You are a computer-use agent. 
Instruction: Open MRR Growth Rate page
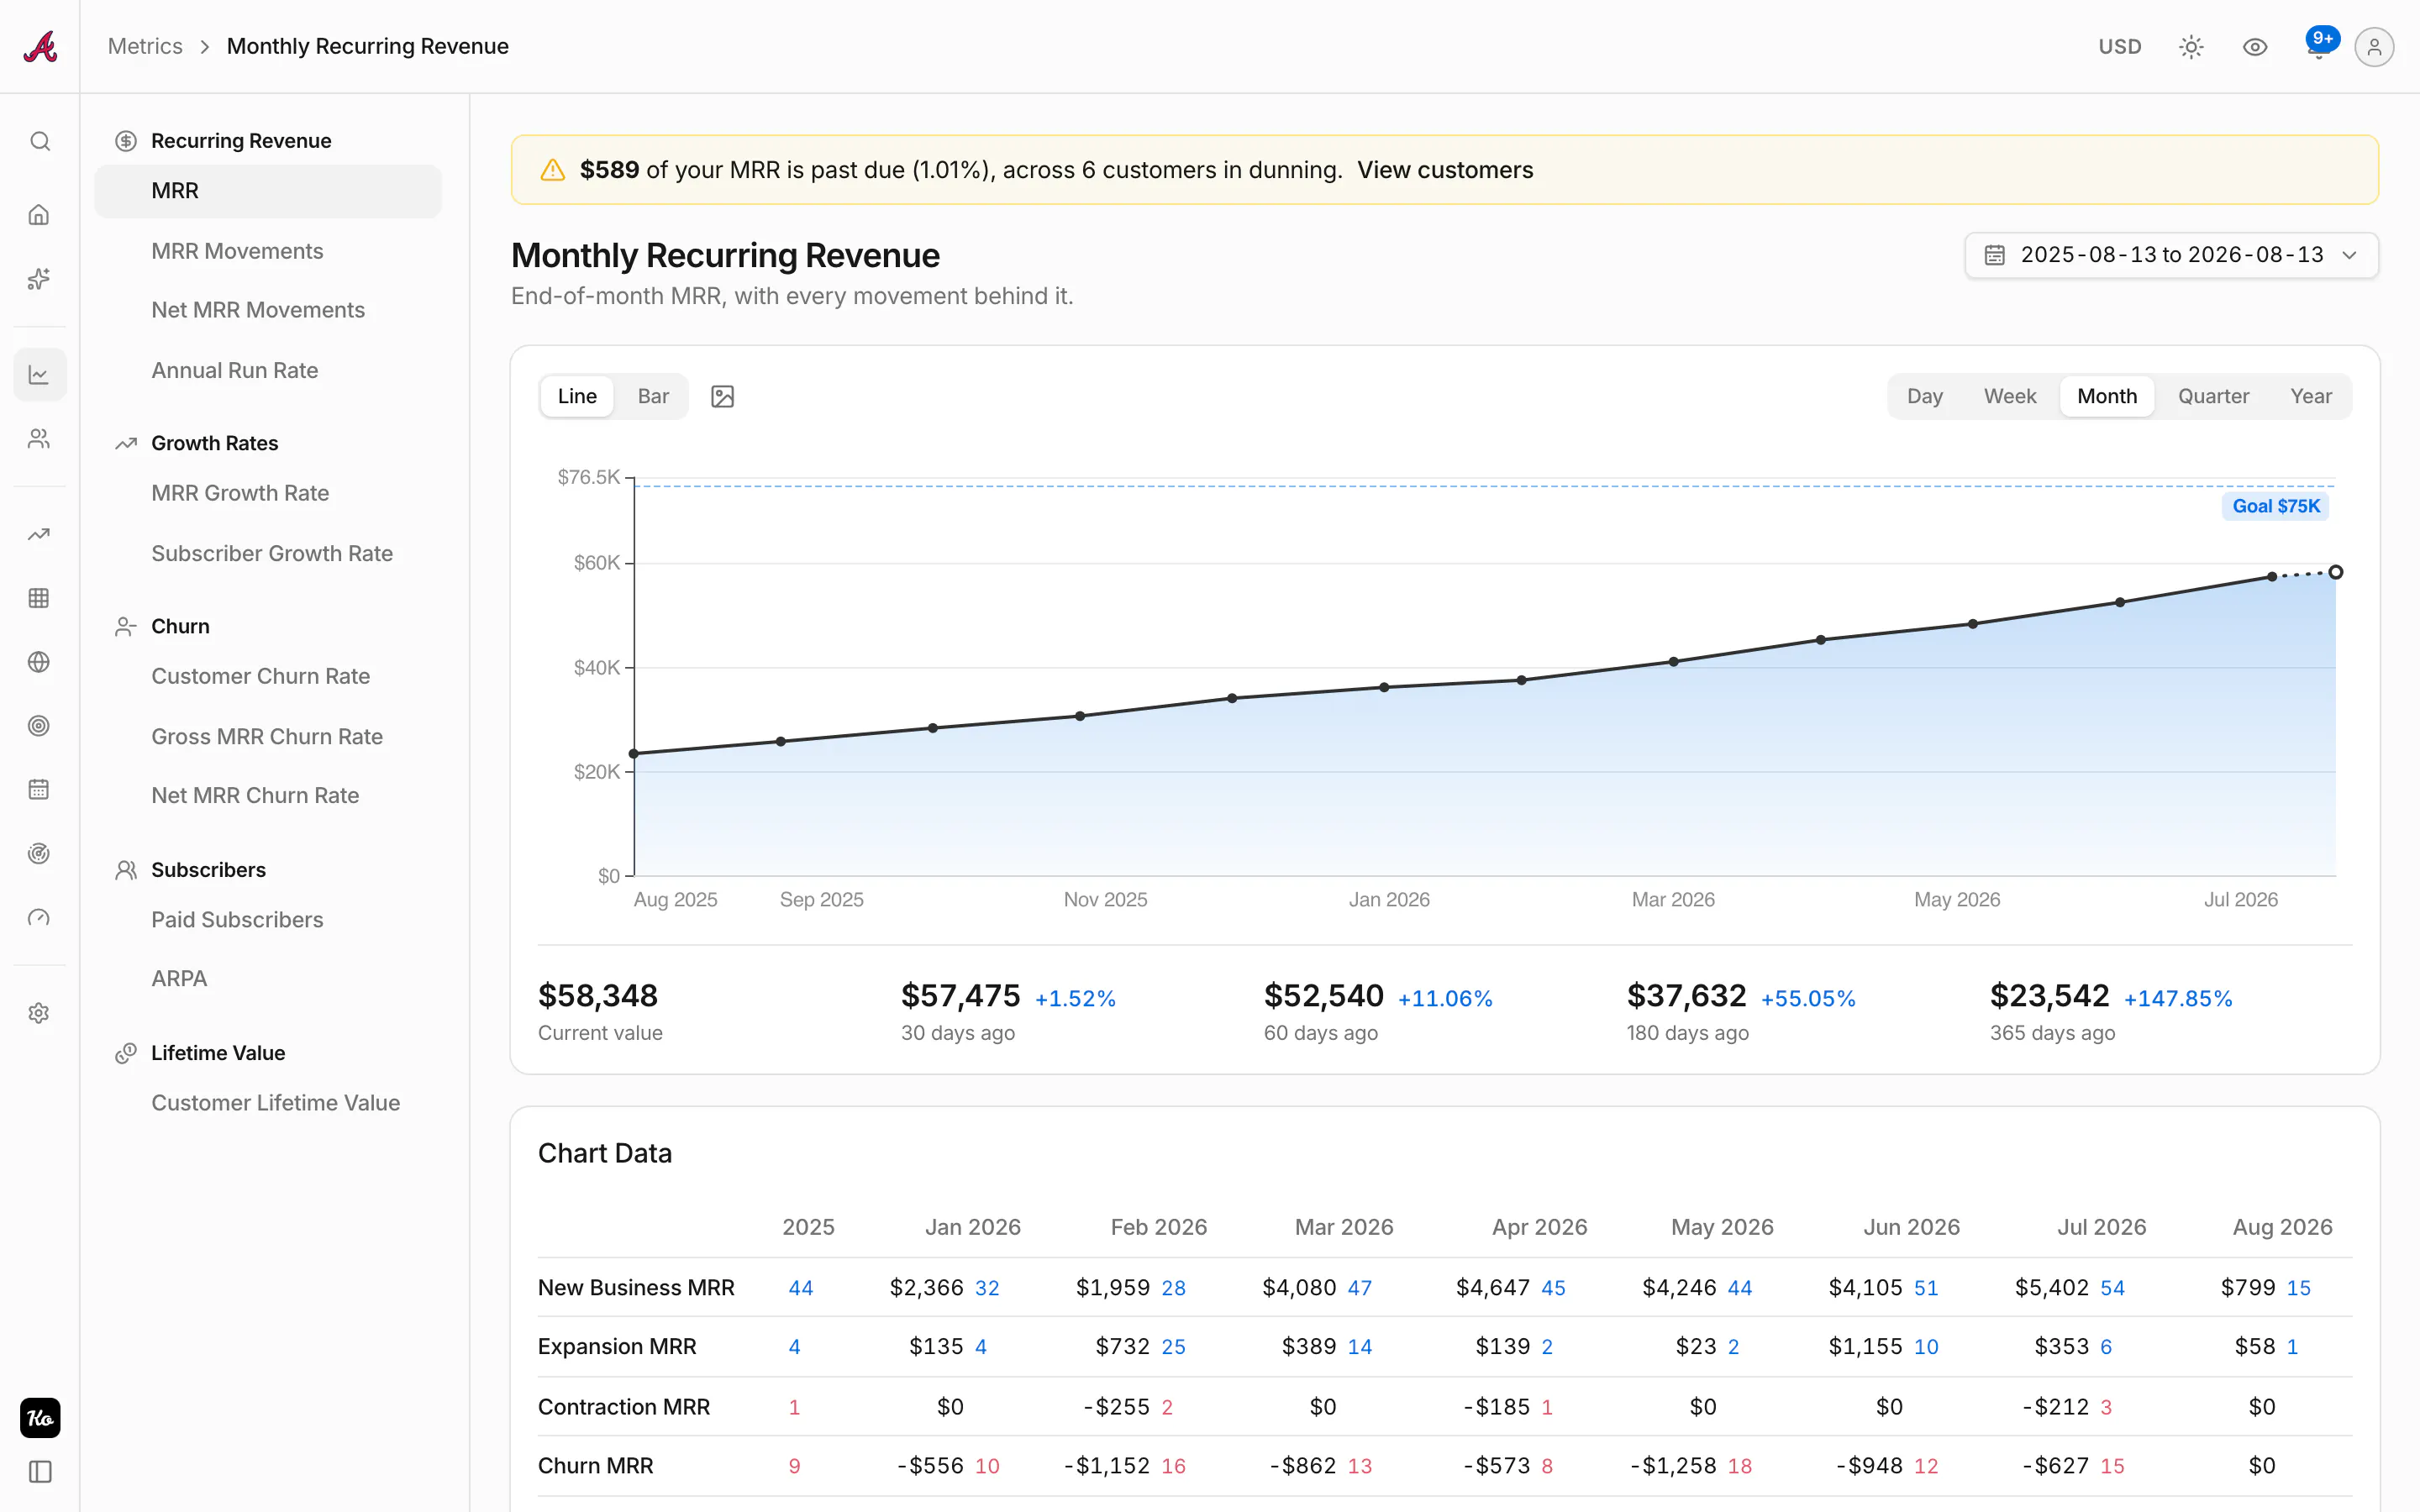pos(240,493)
